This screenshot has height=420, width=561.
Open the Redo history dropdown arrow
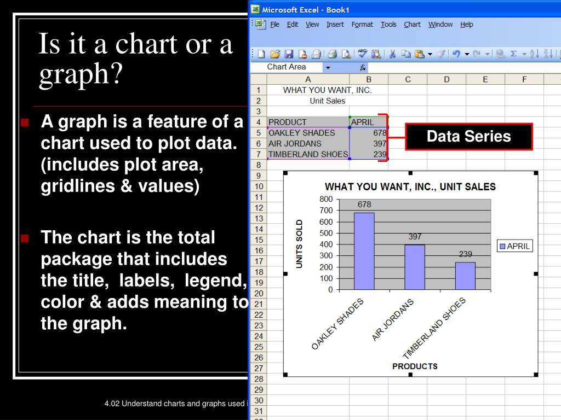coord(487,55)
